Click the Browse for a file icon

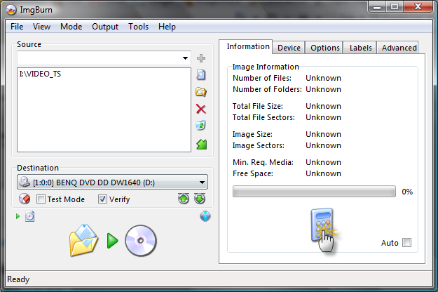[201, 75]
